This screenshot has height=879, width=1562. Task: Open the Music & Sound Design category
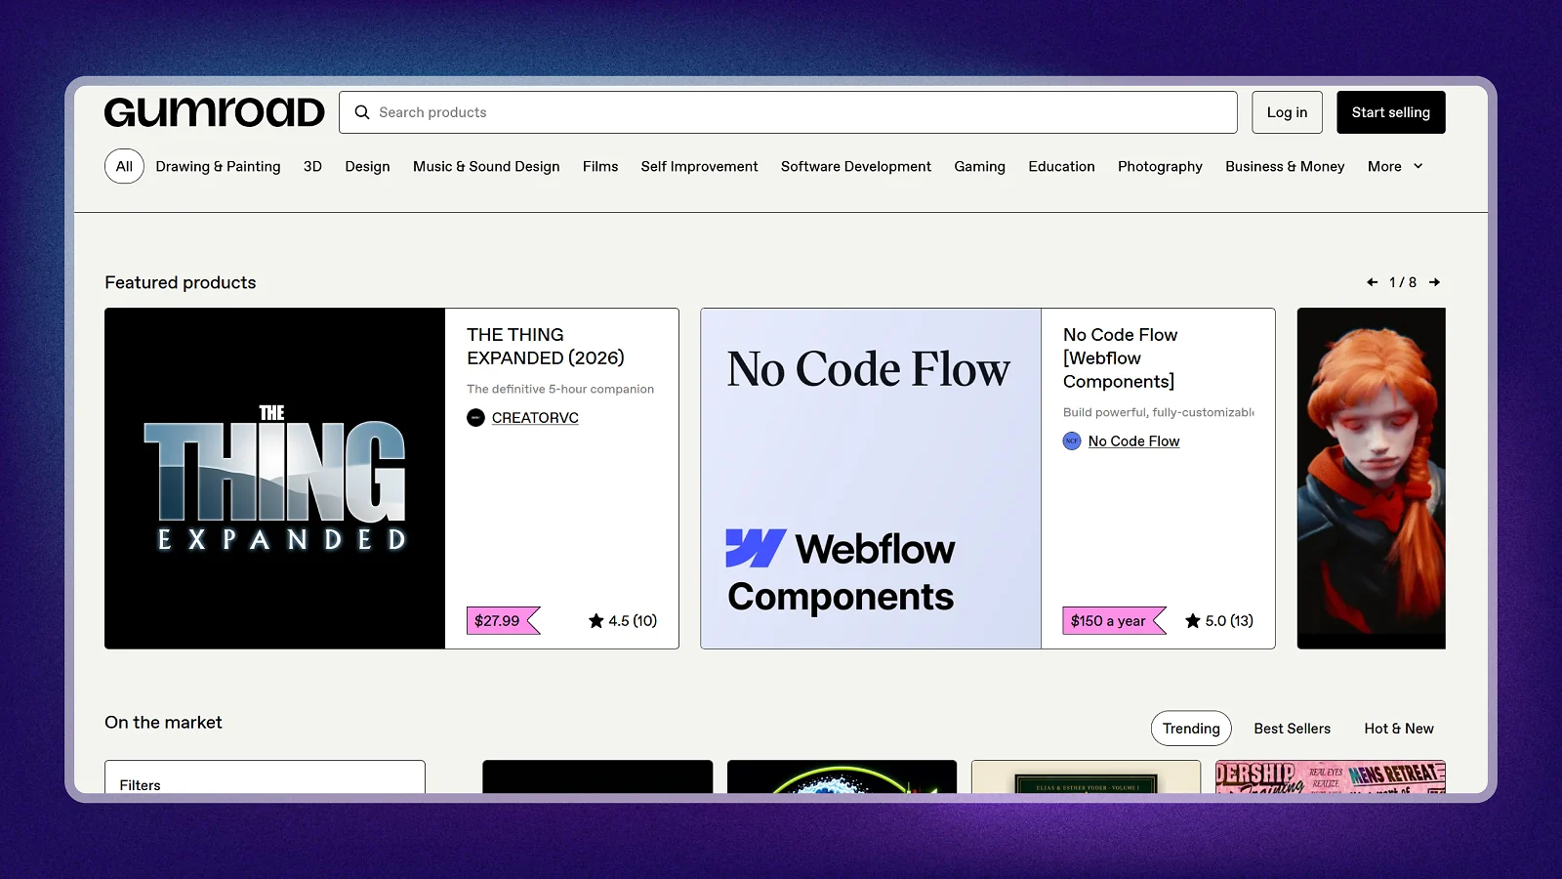(x=486, y=166)
